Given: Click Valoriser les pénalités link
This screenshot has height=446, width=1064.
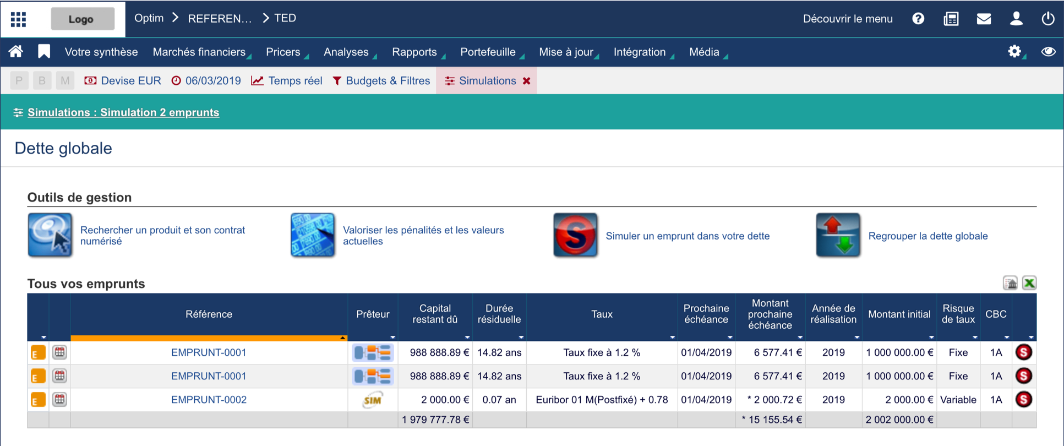Looking at the screenshot, I should 423,236.
